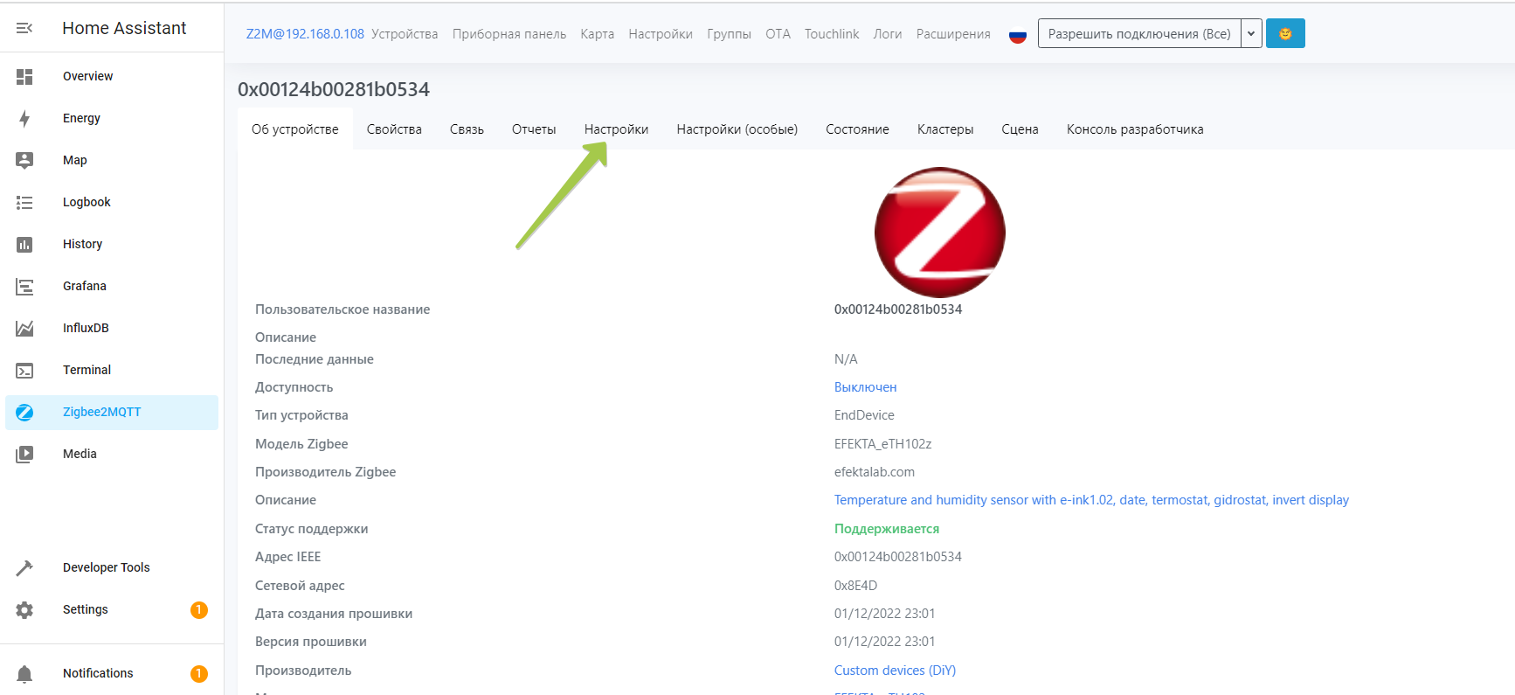Click the efektalab.com manufacturer value

click(875, 472)
